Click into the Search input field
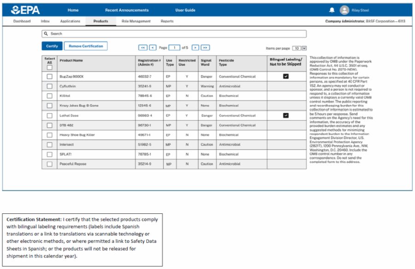The height and width of the screenshot is (269, 415). coord(175,34)
